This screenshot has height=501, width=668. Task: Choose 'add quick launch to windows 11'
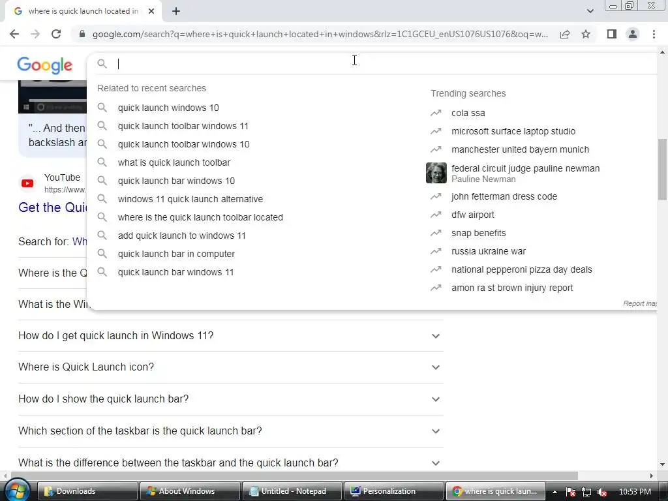pyautogui.click(x=182, y=235)
